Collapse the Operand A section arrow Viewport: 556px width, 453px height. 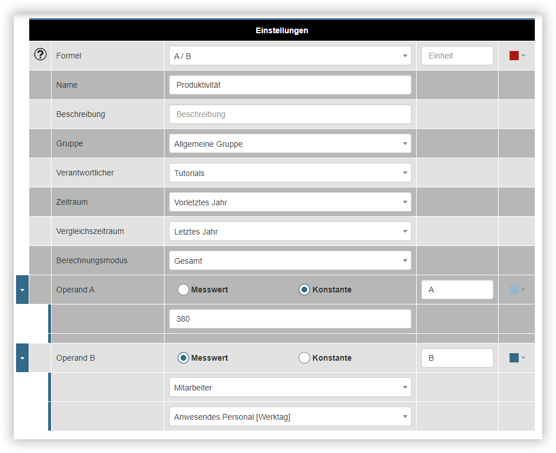pyautogui.click(x=22, y=290)
